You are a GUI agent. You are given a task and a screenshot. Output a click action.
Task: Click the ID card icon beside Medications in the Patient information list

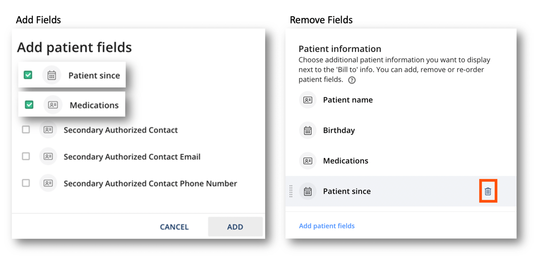[x=308, y=161]
